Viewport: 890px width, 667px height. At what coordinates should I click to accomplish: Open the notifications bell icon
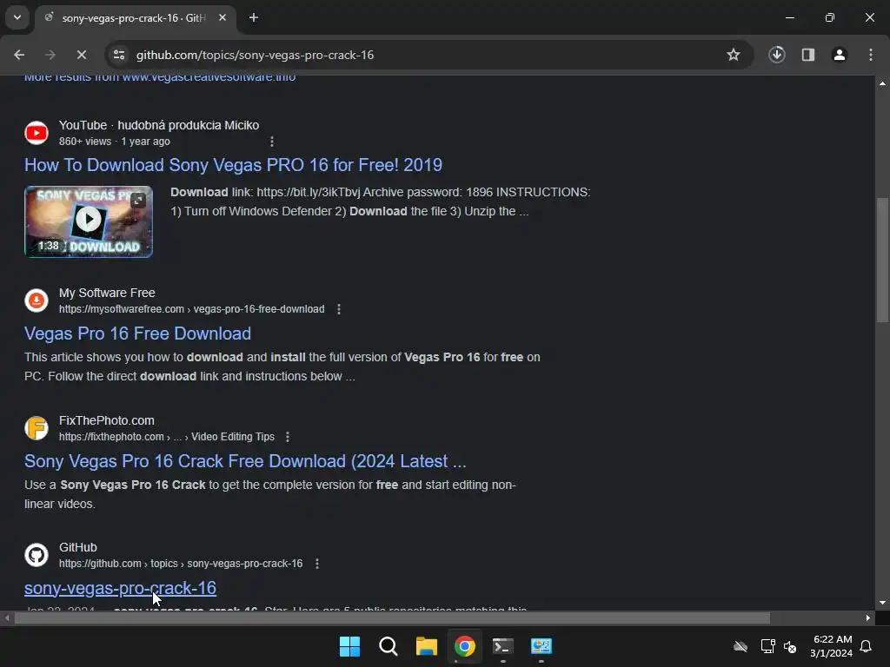coord(867,646)
